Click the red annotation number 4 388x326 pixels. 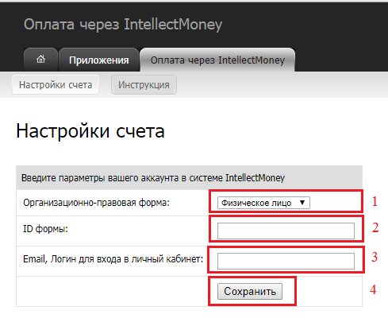pyautogui.click(x=373, y=289)
